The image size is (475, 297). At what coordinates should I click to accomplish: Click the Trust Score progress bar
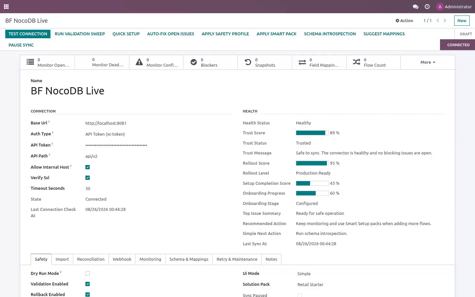(x=312, y=133)
